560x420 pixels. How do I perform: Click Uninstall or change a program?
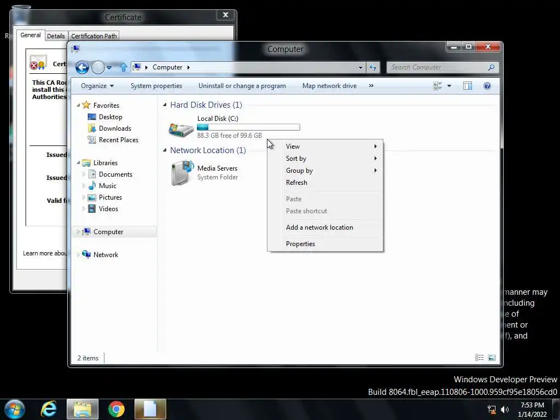point(242,86)
